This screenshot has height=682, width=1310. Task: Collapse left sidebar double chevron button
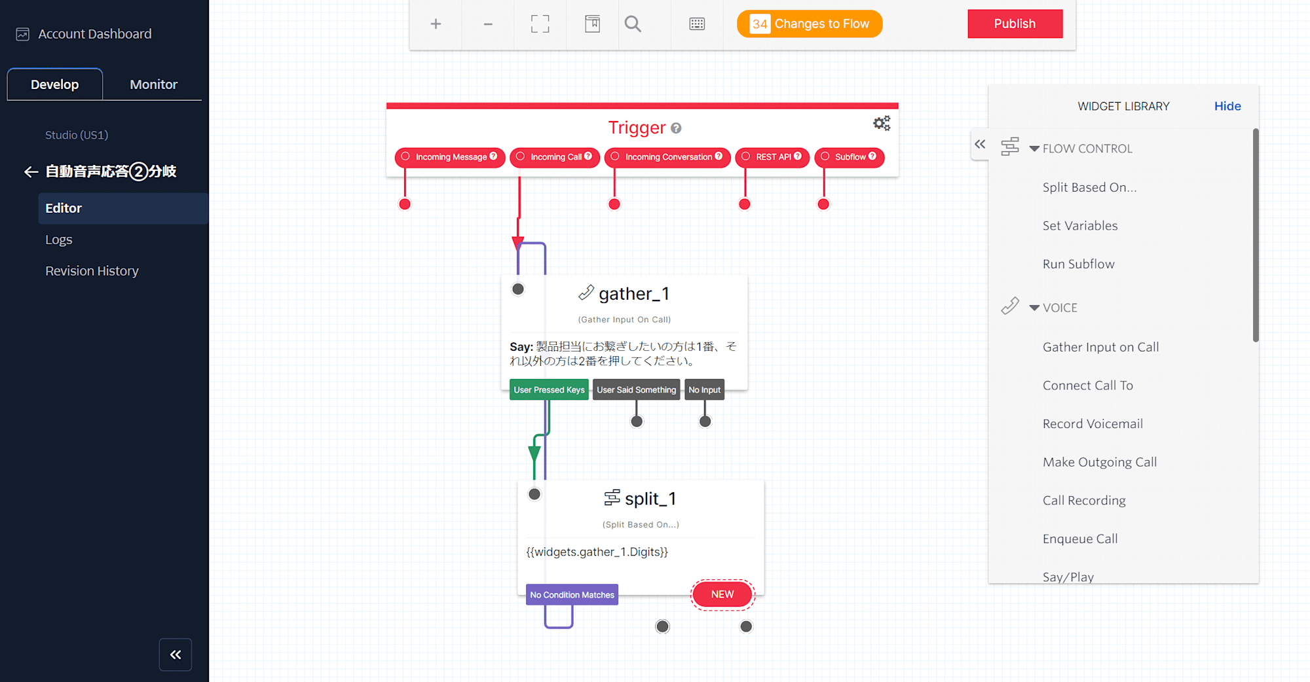[176, 655]
